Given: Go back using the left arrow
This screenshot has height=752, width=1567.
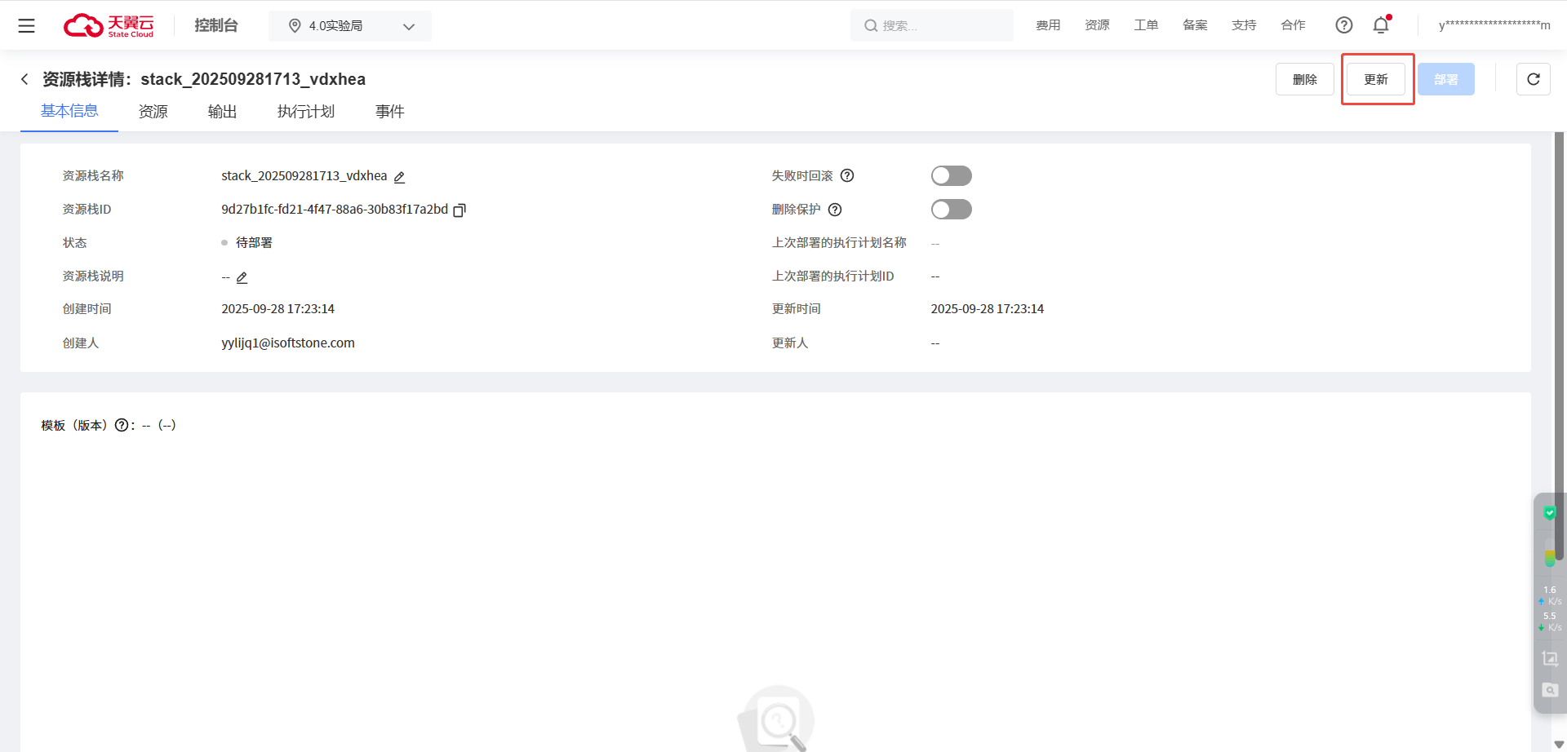Looking at the screenshot, I should point(24,79).
